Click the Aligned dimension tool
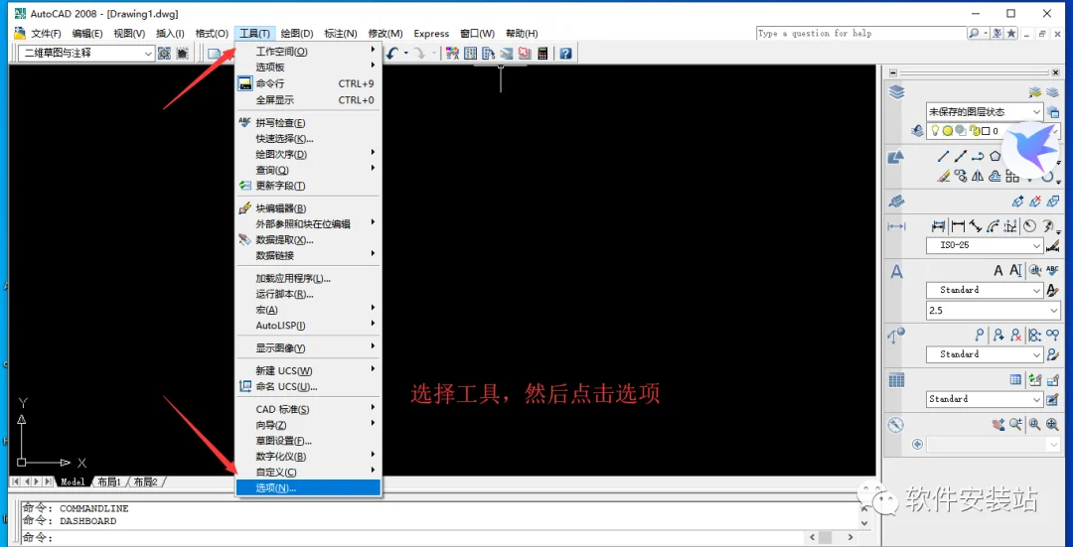The width and height of the screenshot is (1073, 547). pos(976,226)
